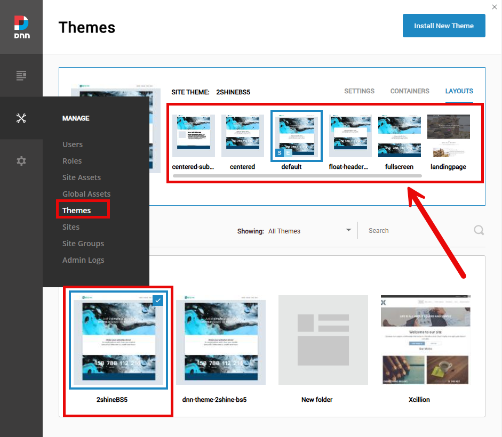Click the layouts horizontal scrollbar
Image resolution: width=502 pixels, height=437 pixels.
coord(297,175)
